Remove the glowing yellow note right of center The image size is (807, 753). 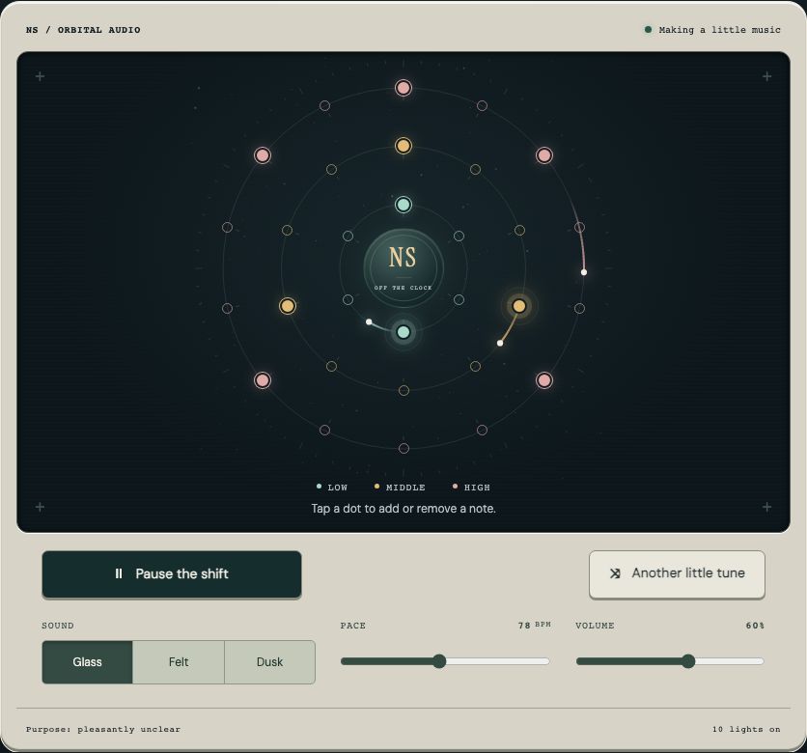(519, 306)
